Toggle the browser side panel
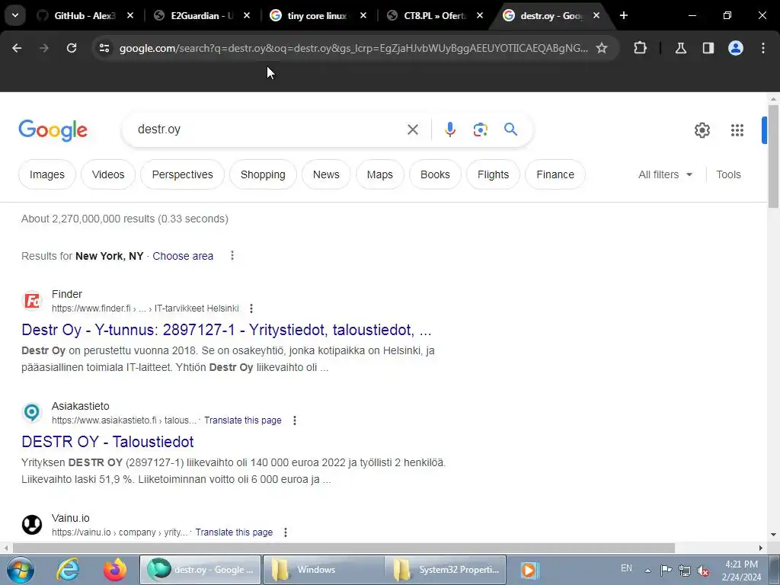This screenshot has height=585, width=780. tap(708, 48)
